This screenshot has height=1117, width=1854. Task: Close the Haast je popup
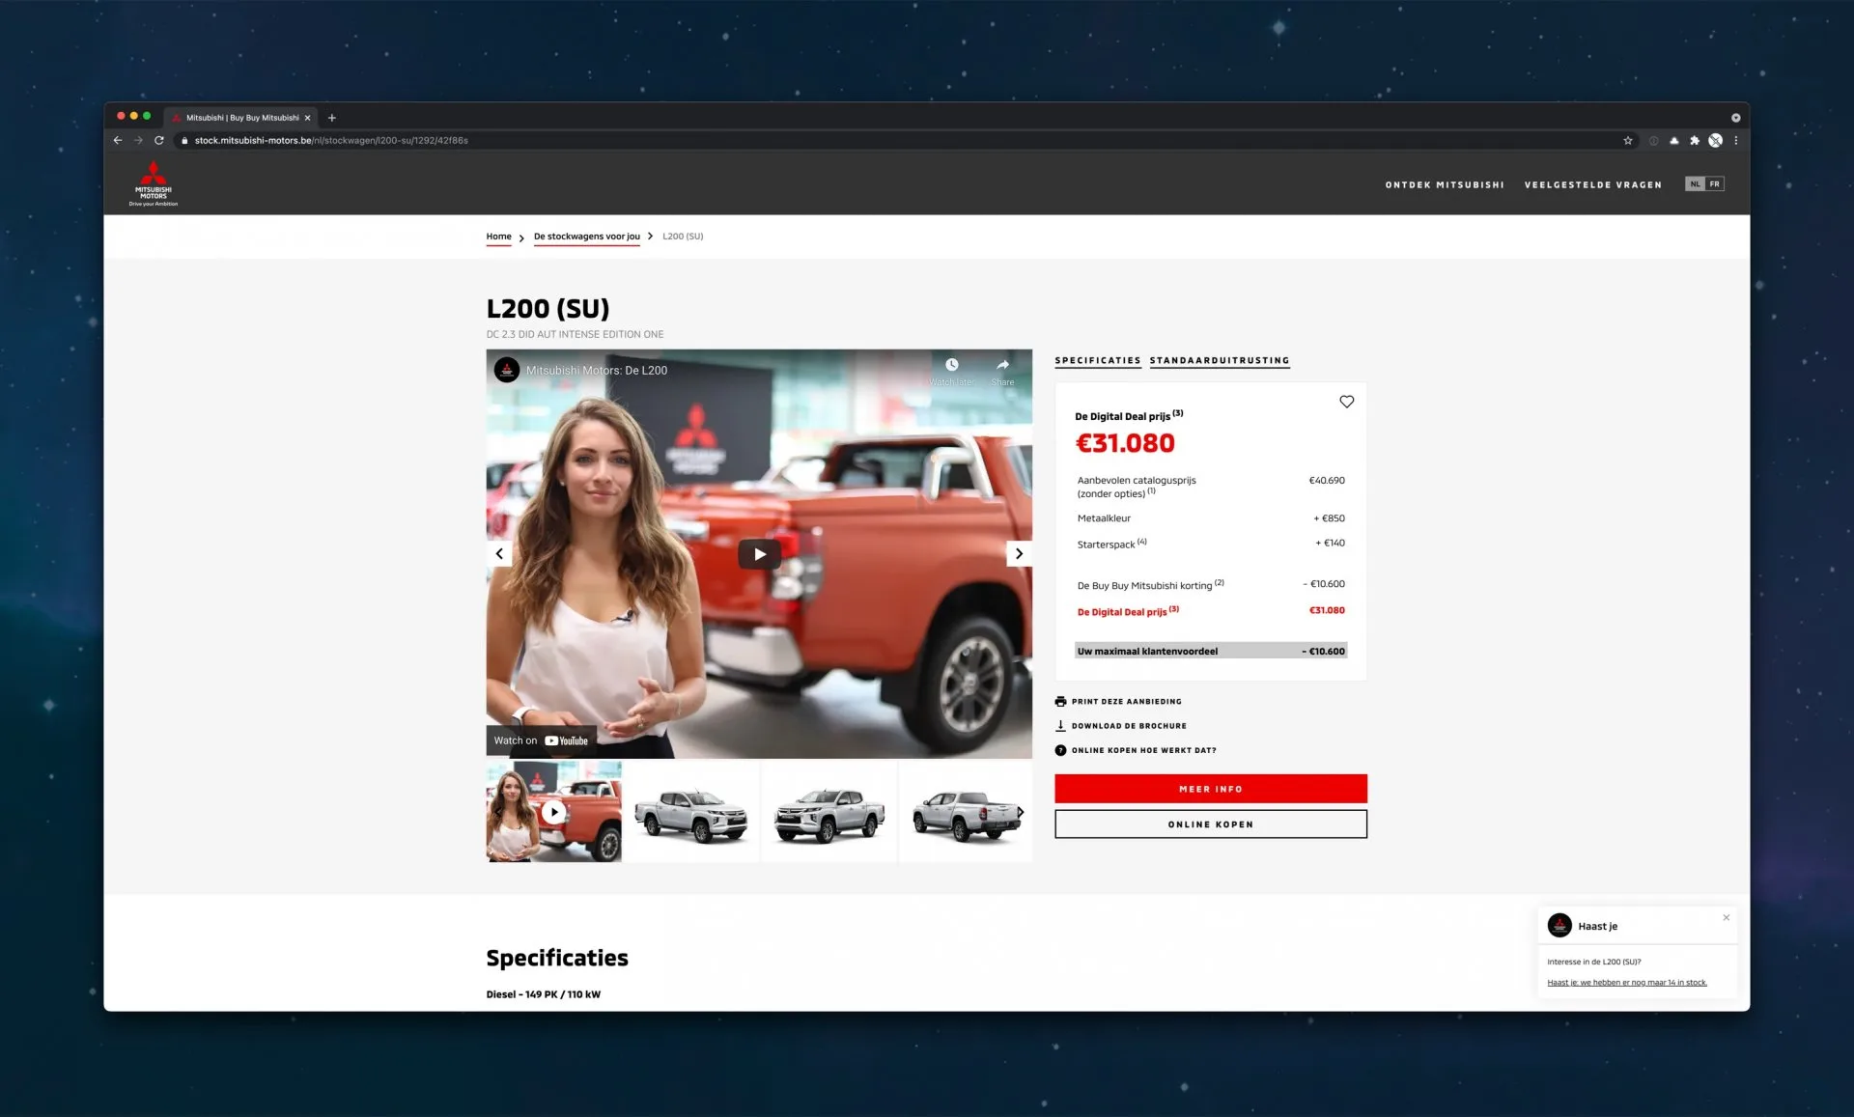coord(1727,917)
